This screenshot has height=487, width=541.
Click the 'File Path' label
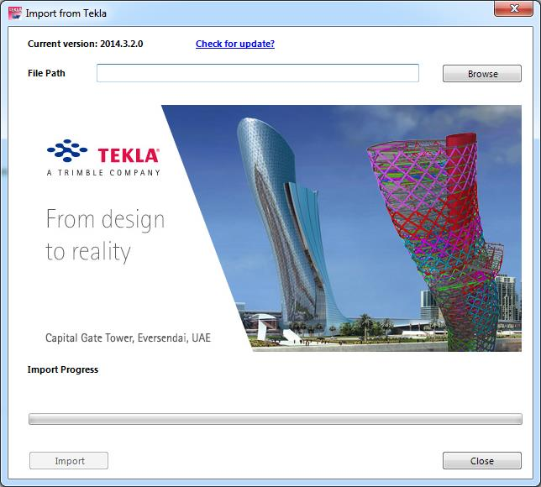pyautogui.click(x=46, y=73)
